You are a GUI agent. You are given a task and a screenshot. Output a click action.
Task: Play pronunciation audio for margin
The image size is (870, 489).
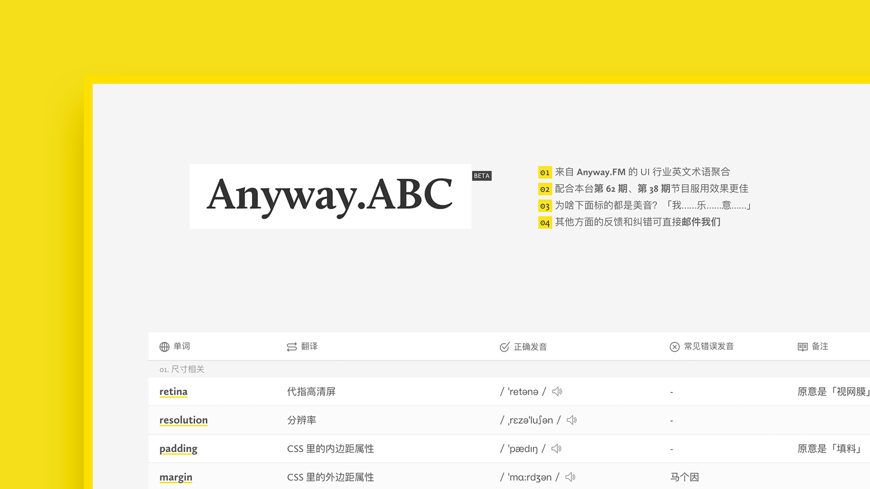pos(570,477)
